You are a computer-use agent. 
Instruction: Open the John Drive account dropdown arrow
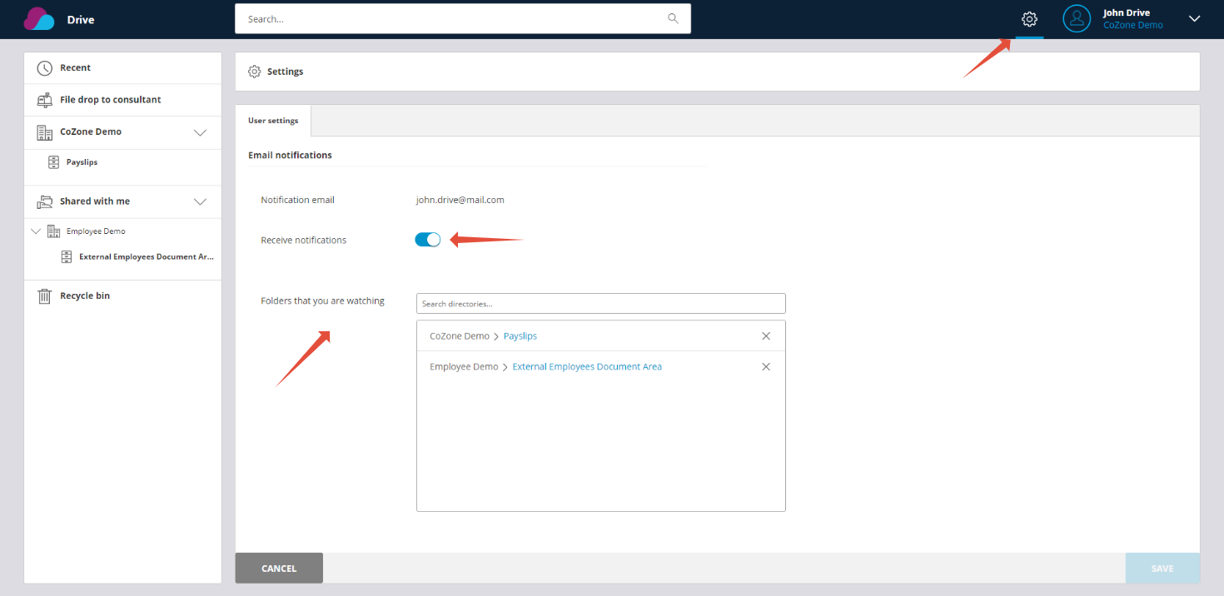click(x=1195, y=18)
